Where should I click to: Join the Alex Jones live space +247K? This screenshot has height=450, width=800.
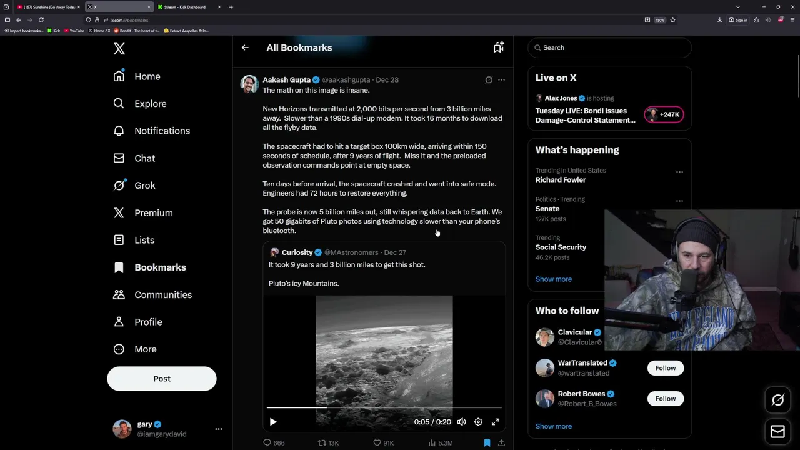664,114
